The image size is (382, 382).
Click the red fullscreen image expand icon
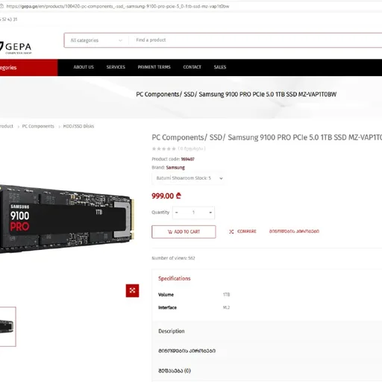click(x=132, y=290)
